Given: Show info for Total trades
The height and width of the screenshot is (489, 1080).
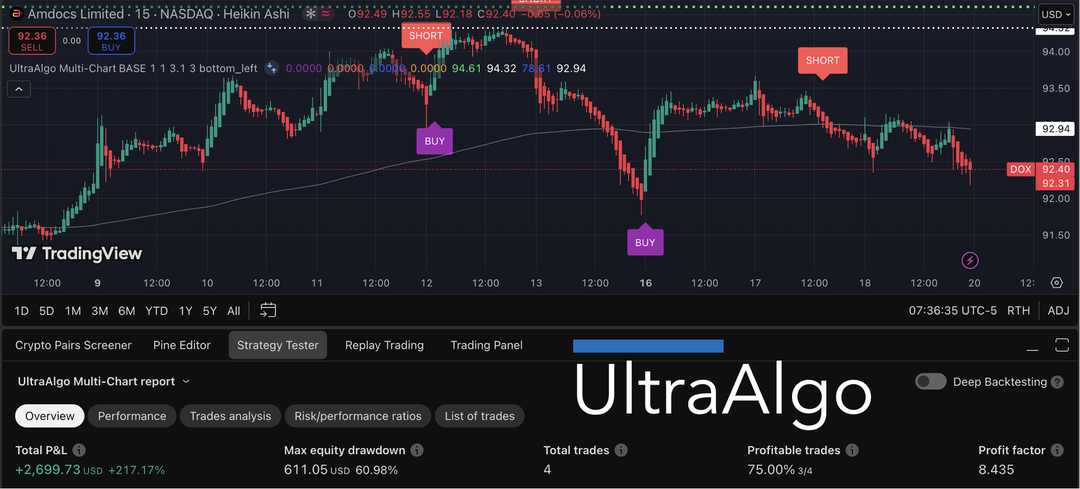Looking at the screenshot, I should [621, 450].
